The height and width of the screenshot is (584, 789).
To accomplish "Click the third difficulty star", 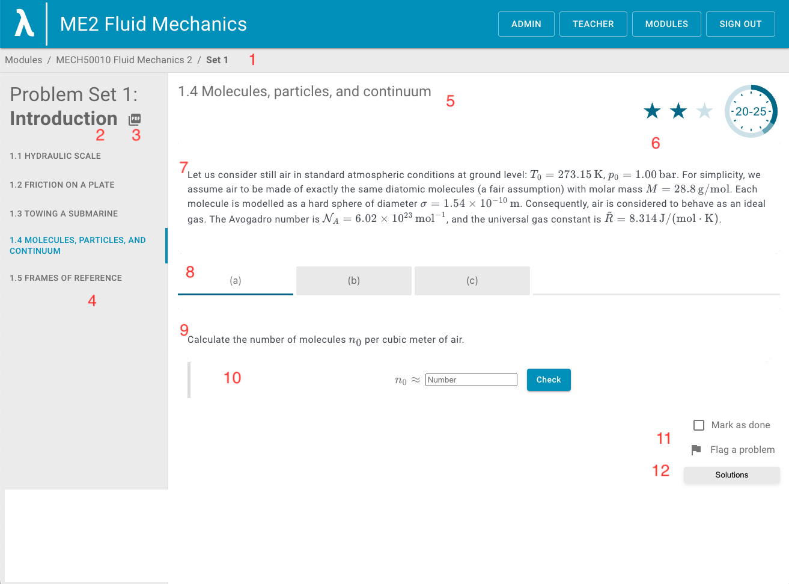I will (x=705, y=110).
